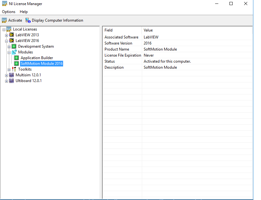Click the LabVIEW 2013 product icon

tap(11, 35)
